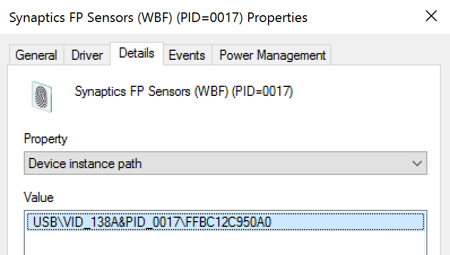The width and height of the screenshot is (450, 255).
Task: Click the device name next to icon
Action: pyautogui.click(x=184, y=91)
